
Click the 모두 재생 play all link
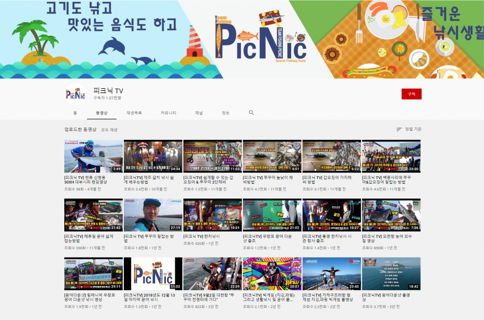[x=109, y=130]
